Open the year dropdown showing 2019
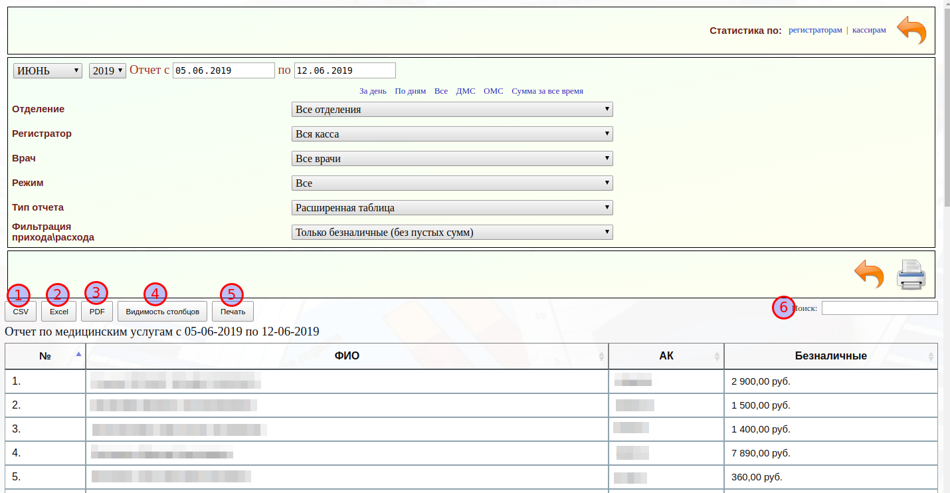Screen dimensions: 950x493 [x=108, y=70]
